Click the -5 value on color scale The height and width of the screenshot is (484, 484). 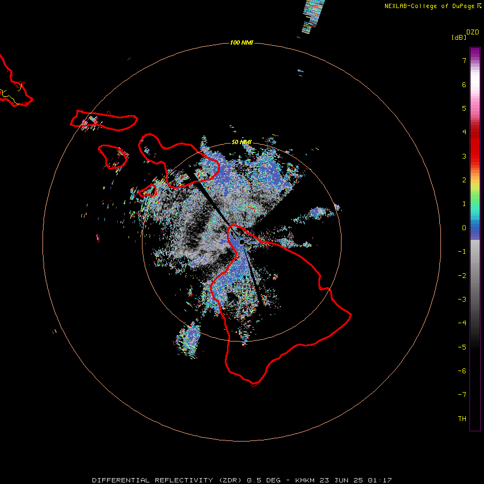coord(462,347)
